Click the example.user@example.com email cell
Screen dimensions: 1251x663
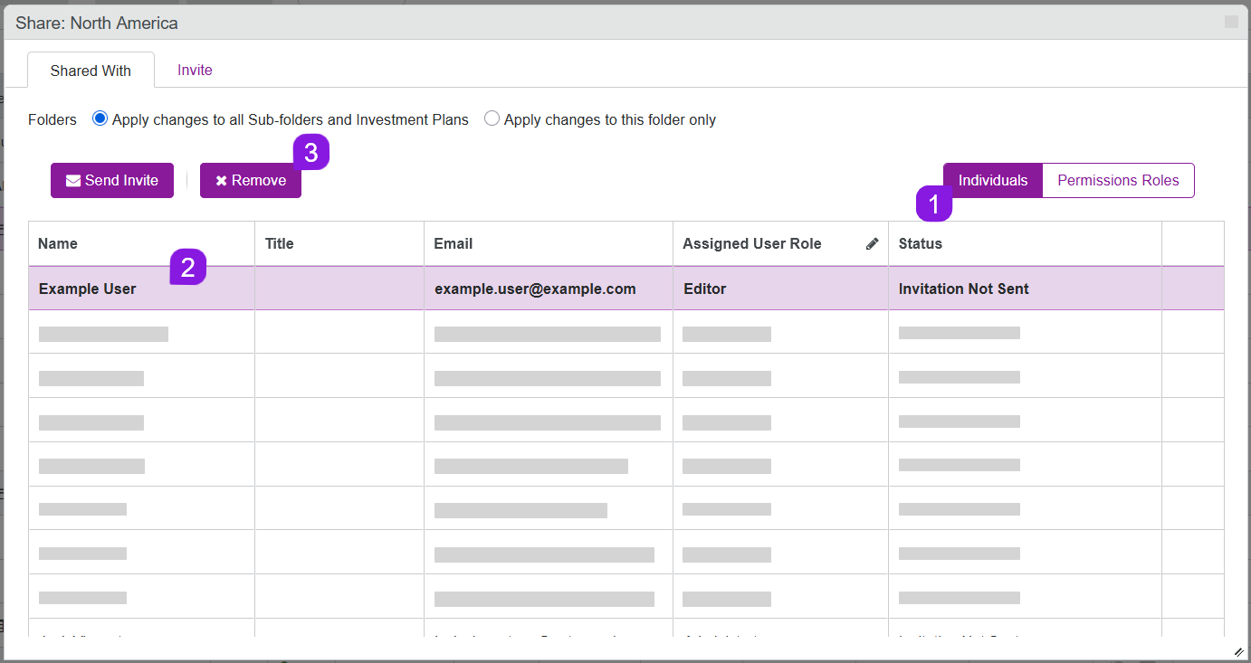(x=549, y=289)
